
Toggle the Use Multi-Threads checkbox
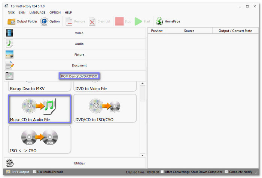pos(34,172)
